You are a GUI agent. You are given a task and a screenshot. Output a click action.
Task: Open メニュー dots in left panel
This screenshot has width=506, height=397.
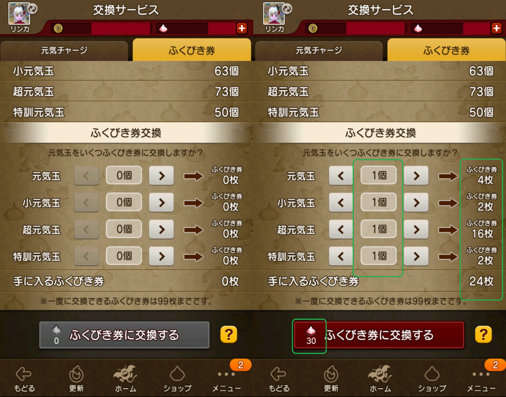(x=226, y=374)
